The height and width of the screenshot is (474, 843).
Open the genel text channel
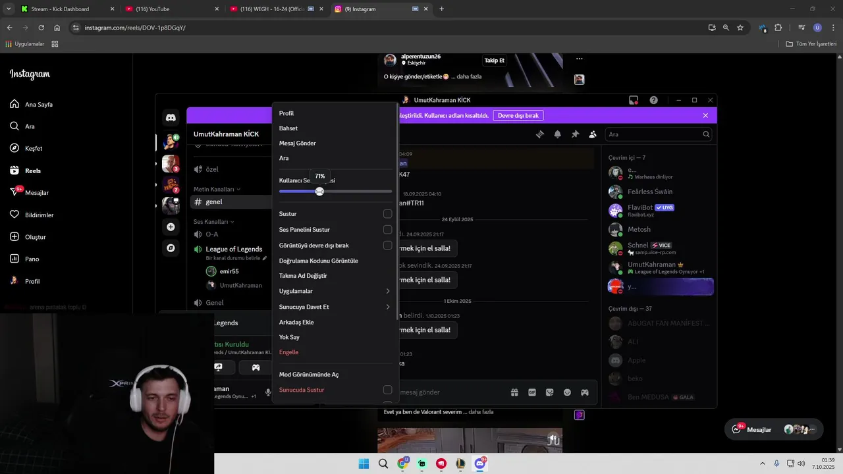[231, 202]
